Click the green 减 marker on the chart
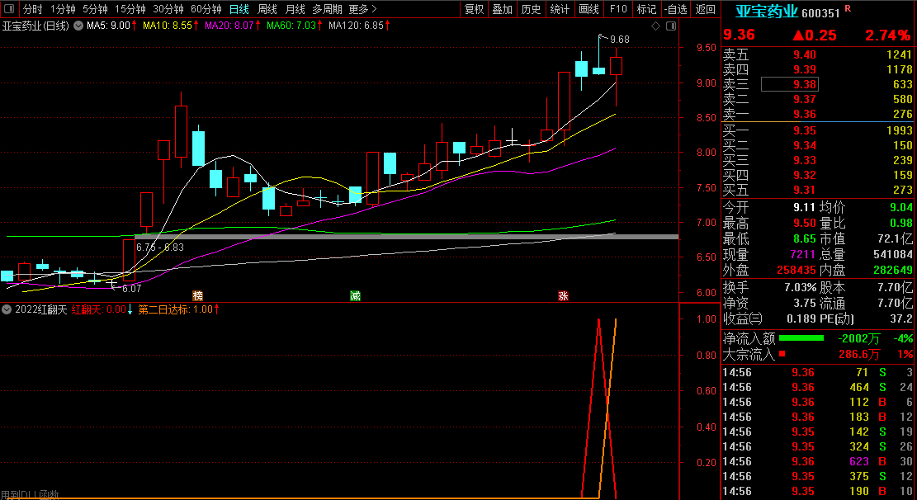 pos(355,295)
